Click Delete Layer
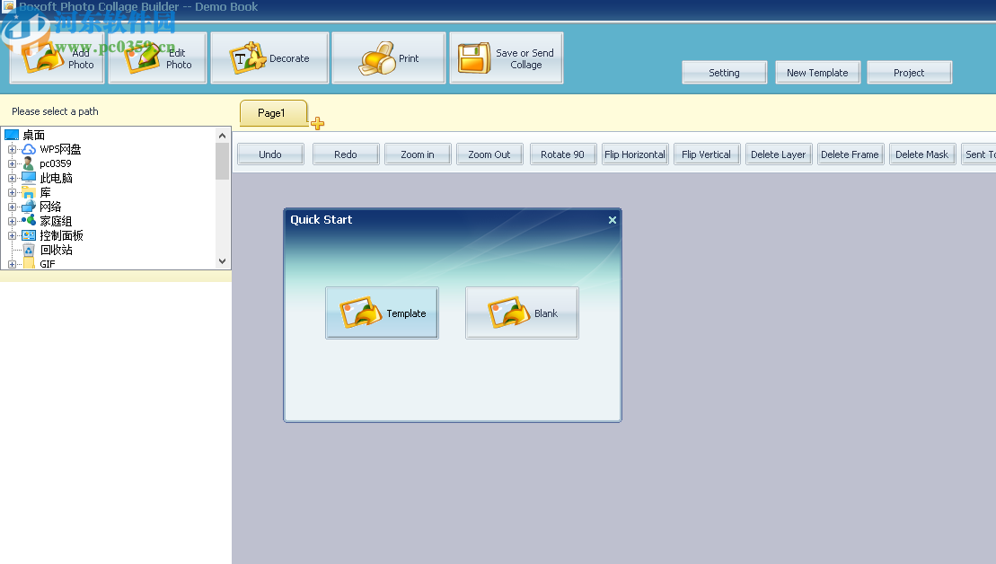Viewport: 996px width, 564px height. tap(778, 154)
